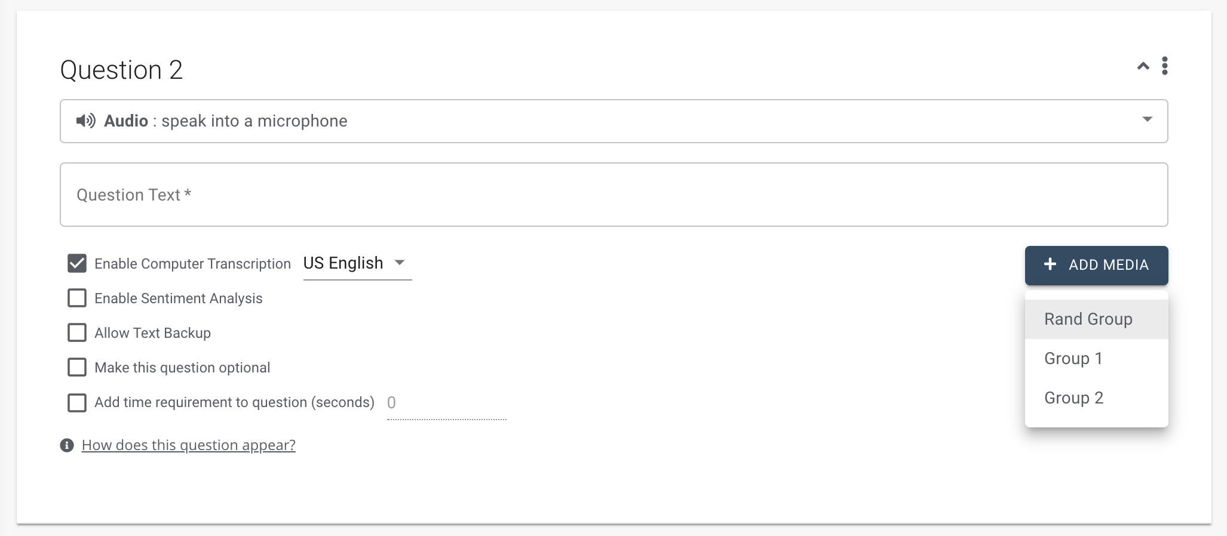The height and width of the screenshot is (536, 1227).
Task: Choose Group 1 in the menu
Action: click(x=1073, y=359)
